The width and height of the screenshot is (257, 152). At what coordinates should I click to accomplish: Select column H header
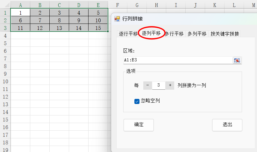point(156,5)
